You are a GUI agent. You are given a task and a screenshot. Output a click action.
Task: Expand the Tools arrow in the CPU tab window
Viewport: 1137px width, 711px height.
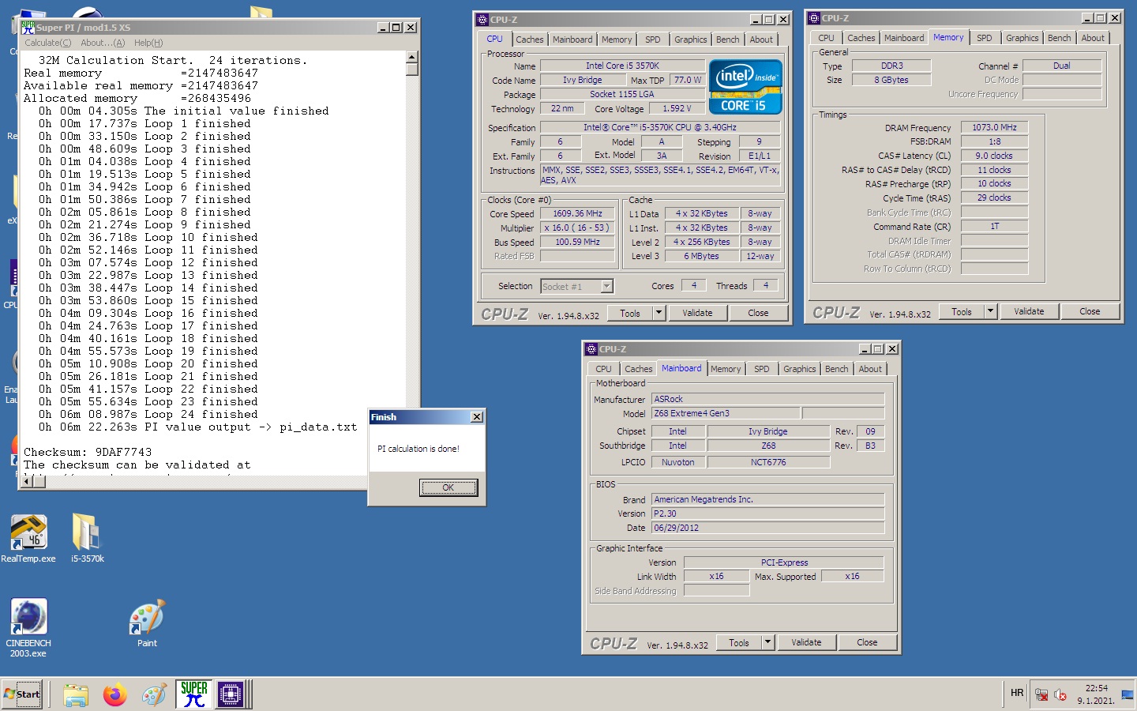tap(659, 313)
